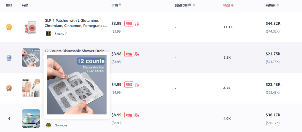Click the shipping truck icon in the $3.98 row
302x132 pixels.
pyautogui.click(x=137, y=54)
